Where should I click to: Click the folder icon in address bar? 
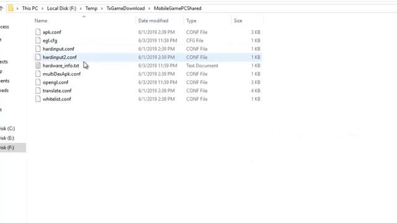click(x=11, y=8)
